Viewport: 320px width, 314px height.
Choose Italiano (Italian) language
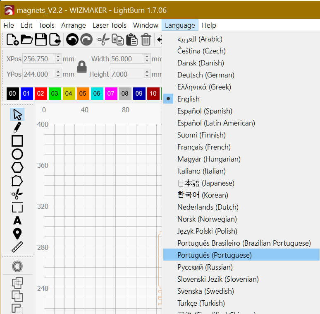[x=241, y=171]
